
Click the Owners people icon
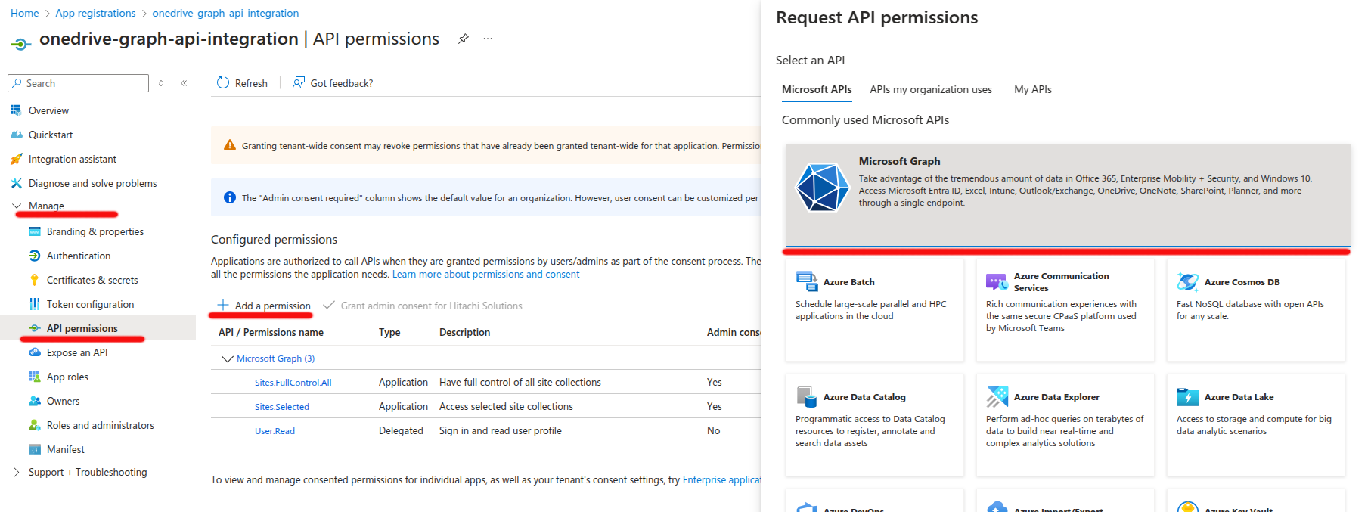click(35, 401)
